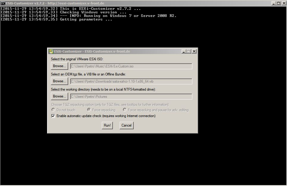287x186 pixels.
Task: Click 'Choose TGZ repacking option' label
Action: click(x=110, y=105)
